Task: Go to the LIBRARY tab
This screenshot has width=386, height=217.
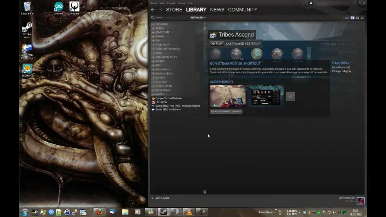Action: (196, 10)
